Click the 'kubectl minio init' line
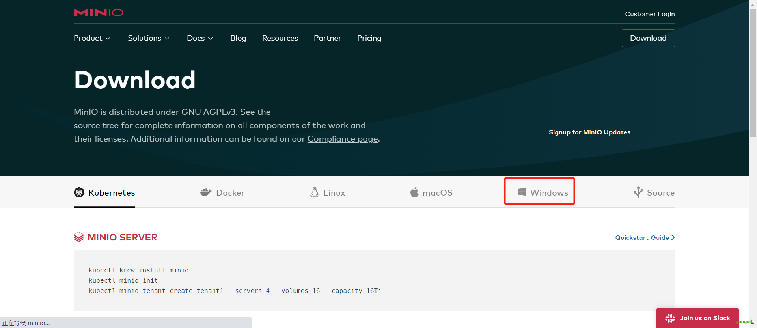 pyautogui.click(x=123, y=280)
